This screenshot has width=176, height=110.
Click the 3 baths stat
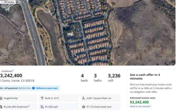[98, 78]
